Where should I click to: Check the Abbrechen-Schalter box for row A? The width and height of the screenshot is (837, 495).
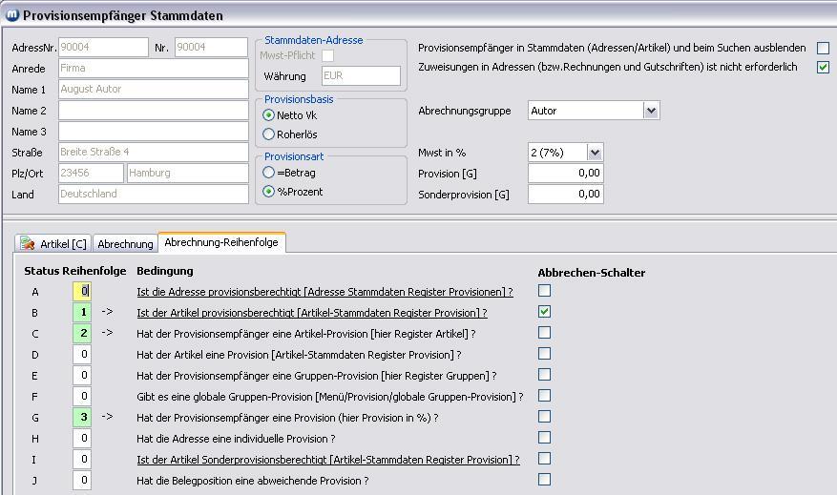click(544, 291)
